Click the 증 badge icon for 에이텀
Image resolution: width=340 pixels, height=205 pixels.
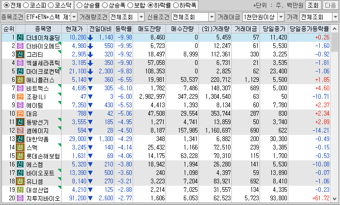(20, 105)
